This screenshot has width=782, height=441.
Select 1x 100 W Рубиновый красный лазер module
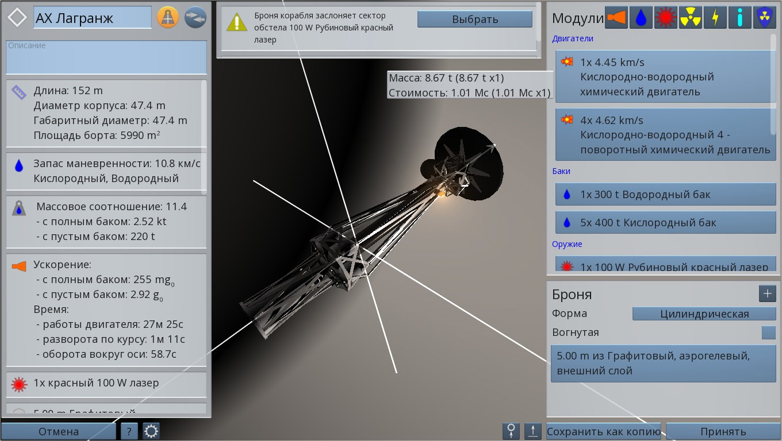[666, 265]
